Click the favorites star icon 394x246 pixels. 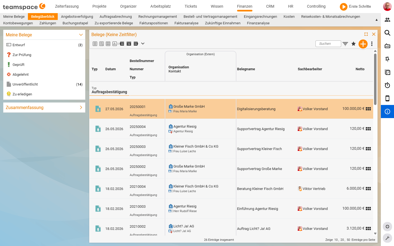[354, 44]
